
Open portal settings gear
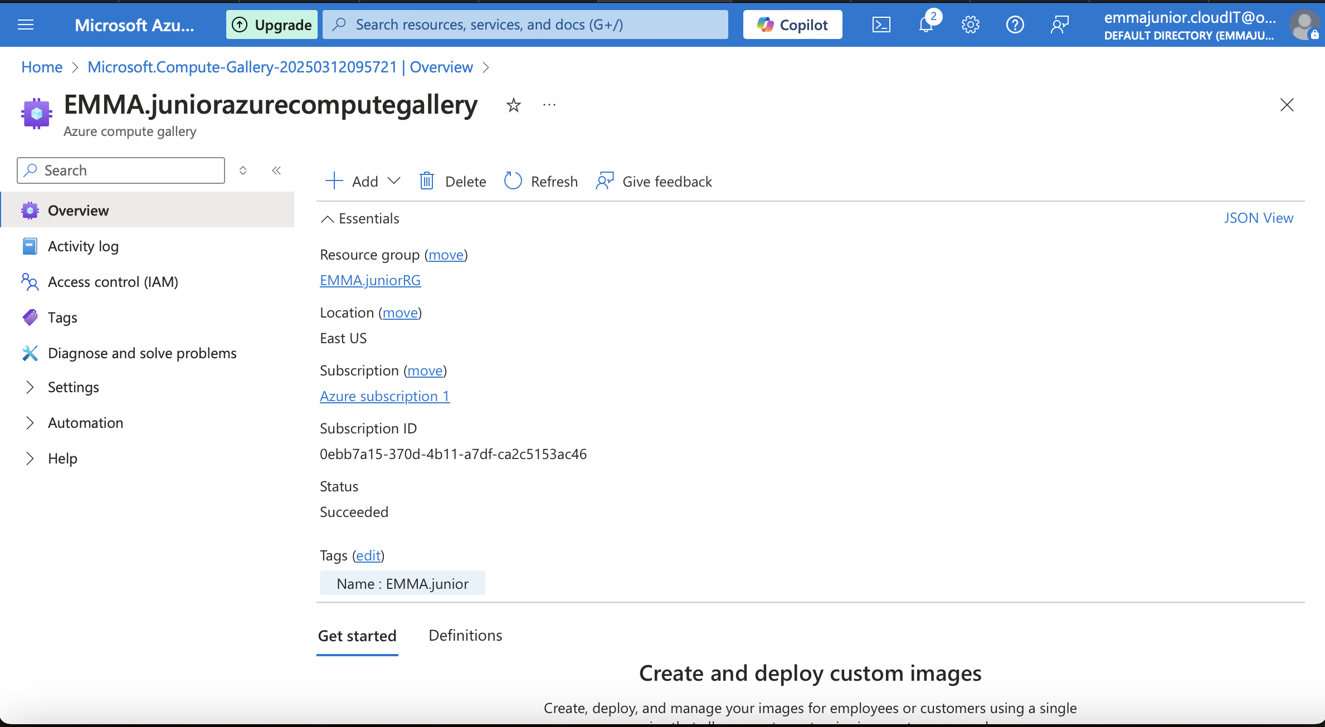(x=970, y=25)
